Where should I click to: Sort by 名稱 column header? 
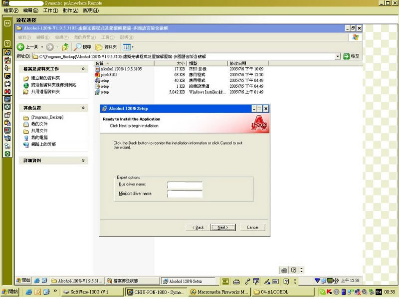pos(124,63)
